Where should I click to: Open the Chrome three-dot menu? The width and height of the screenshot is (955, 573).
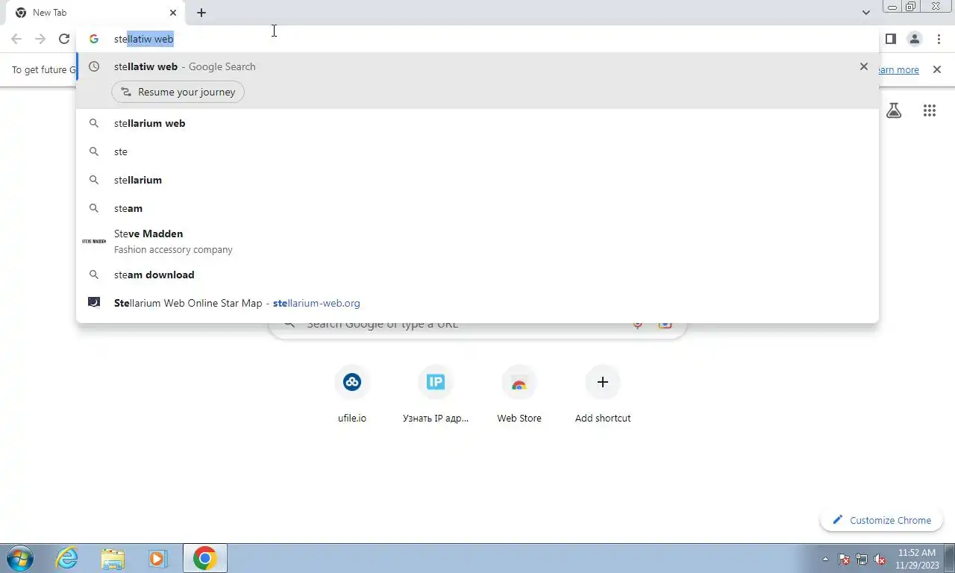(x=939, y=39)
